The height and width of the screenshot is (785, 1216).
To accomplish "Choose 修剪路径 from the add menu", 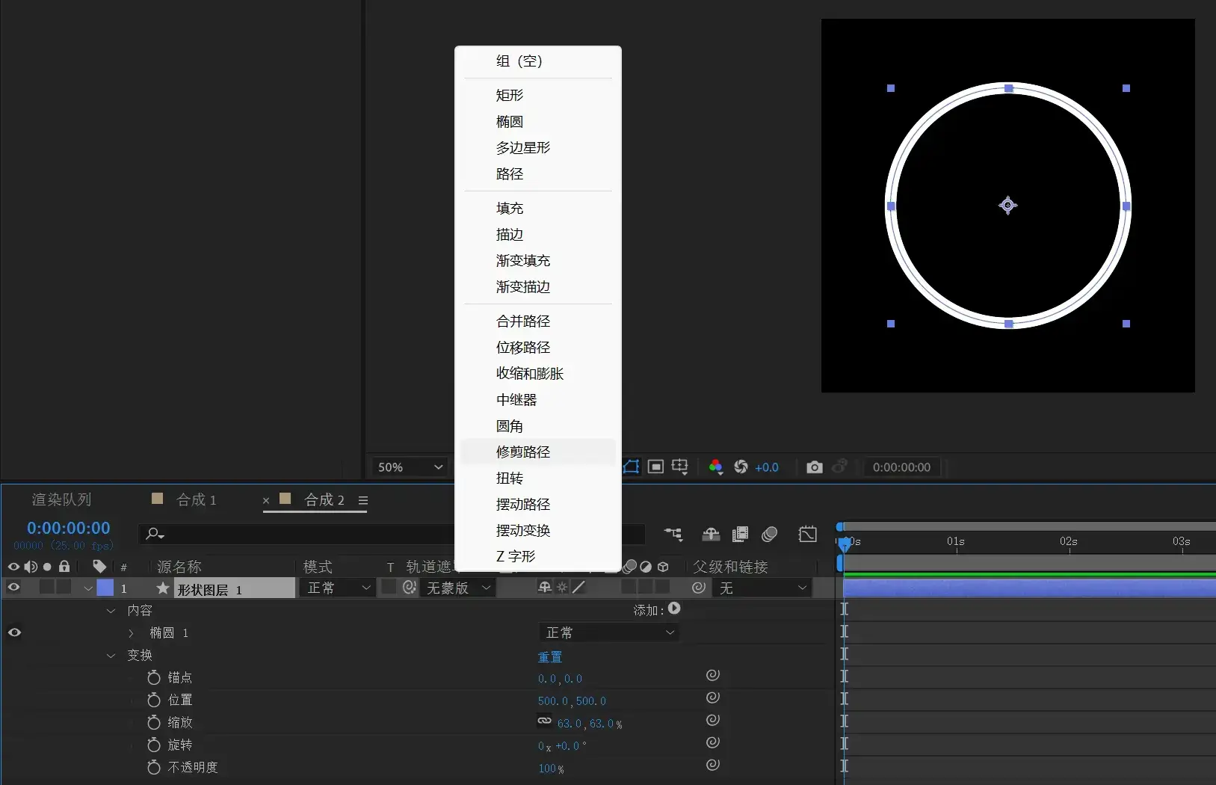I will click(538, 452).
